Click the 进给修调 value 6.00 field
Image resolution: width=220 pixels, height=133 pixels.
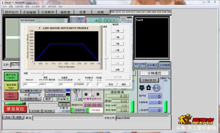(117, 97)
